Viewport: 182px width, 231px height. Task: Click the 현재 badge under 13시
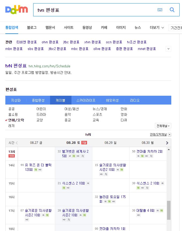pos(12,156)
